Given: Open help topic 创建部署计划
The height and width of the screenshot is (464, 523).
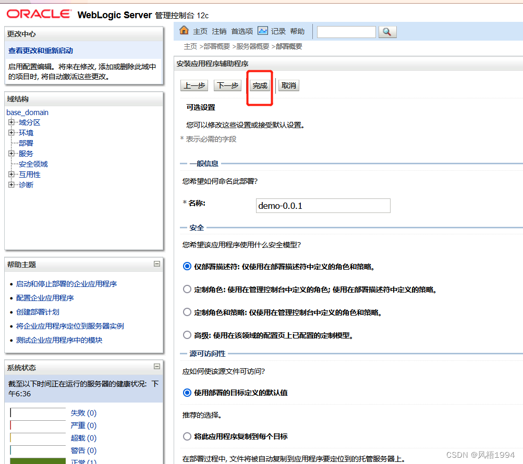Looking at the screenshot, I should [x=38, y=312].
